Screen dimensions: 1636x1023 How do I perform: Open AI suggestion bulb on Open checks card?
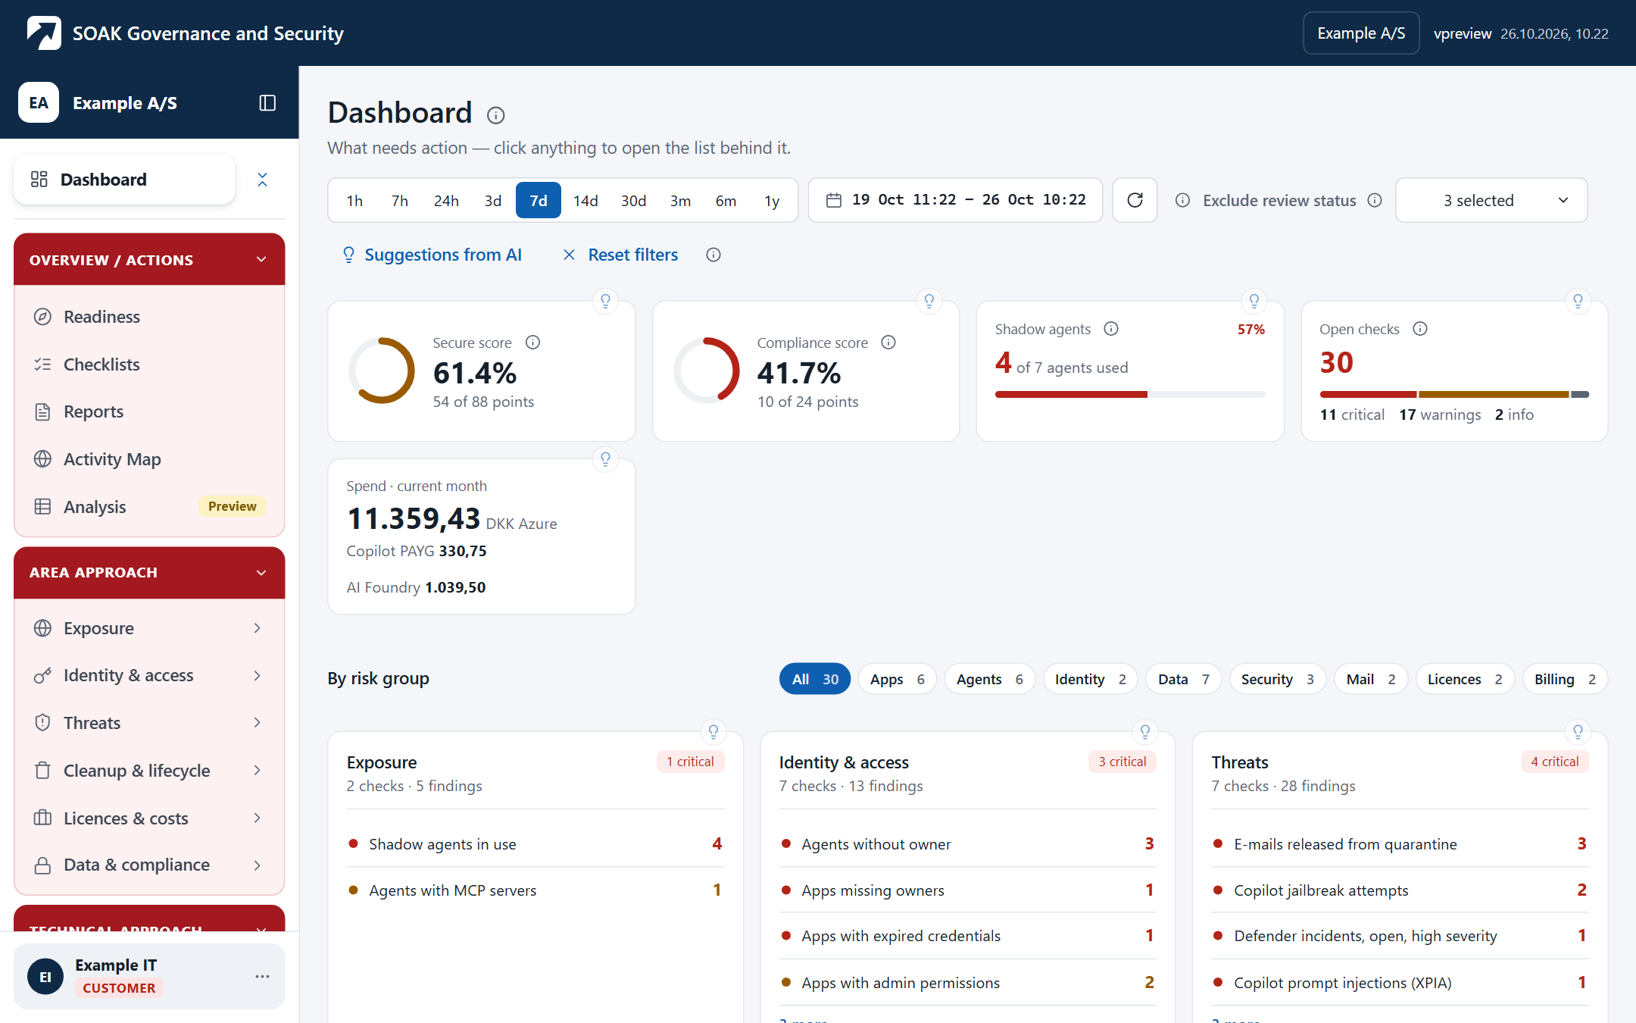coord(1578,301)
